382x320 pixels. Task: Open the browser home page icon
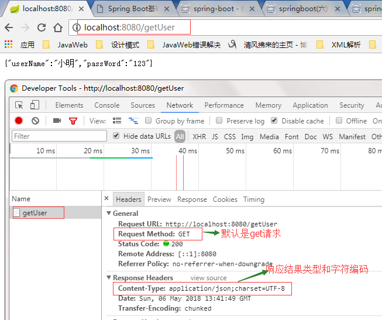(x=58, y=27)
